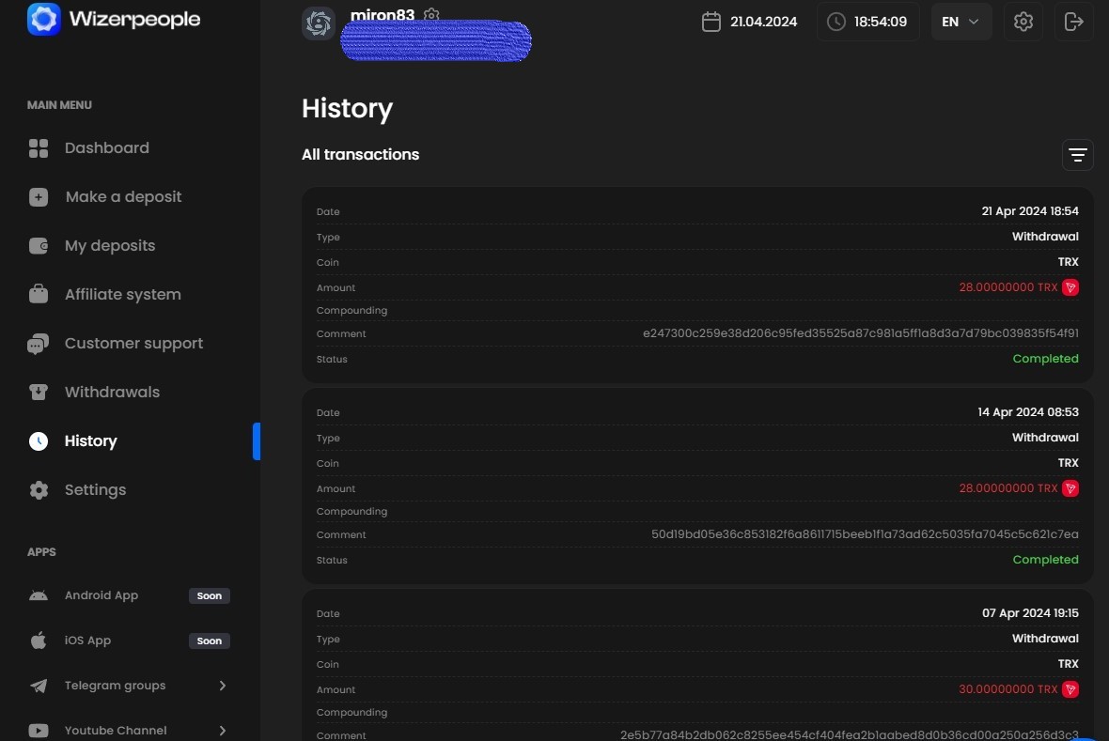Click the date 07 Apr 2024 19:15
1109x741 pixels.
[1030, 613]
